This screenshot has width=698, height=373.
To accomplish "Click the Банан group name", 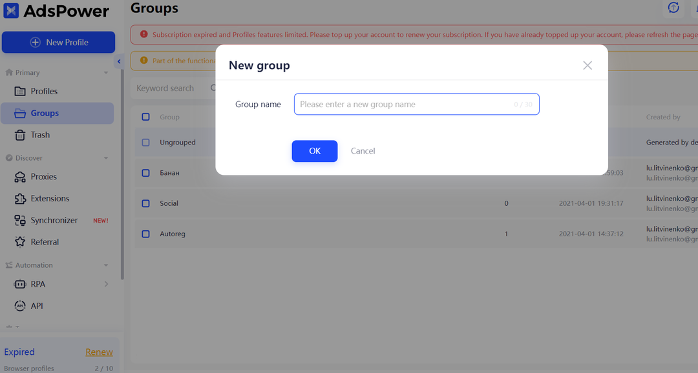I will pos(169,173).
